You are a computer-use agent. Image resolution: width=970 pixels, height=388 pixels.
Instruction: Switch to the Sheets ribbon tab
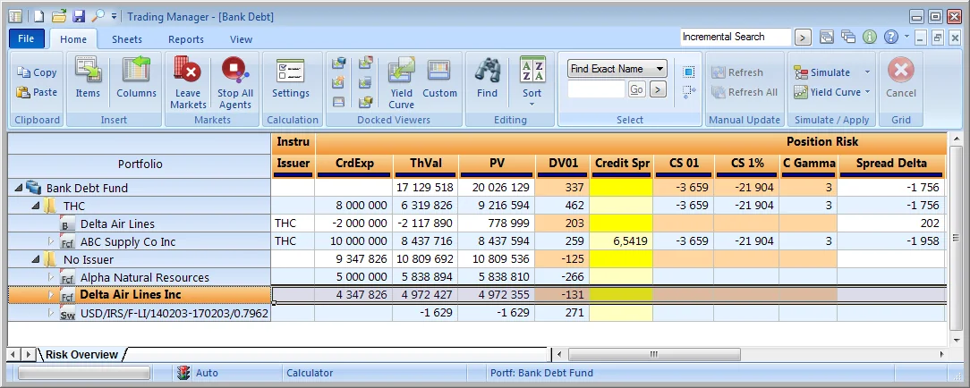pos(127,39)
